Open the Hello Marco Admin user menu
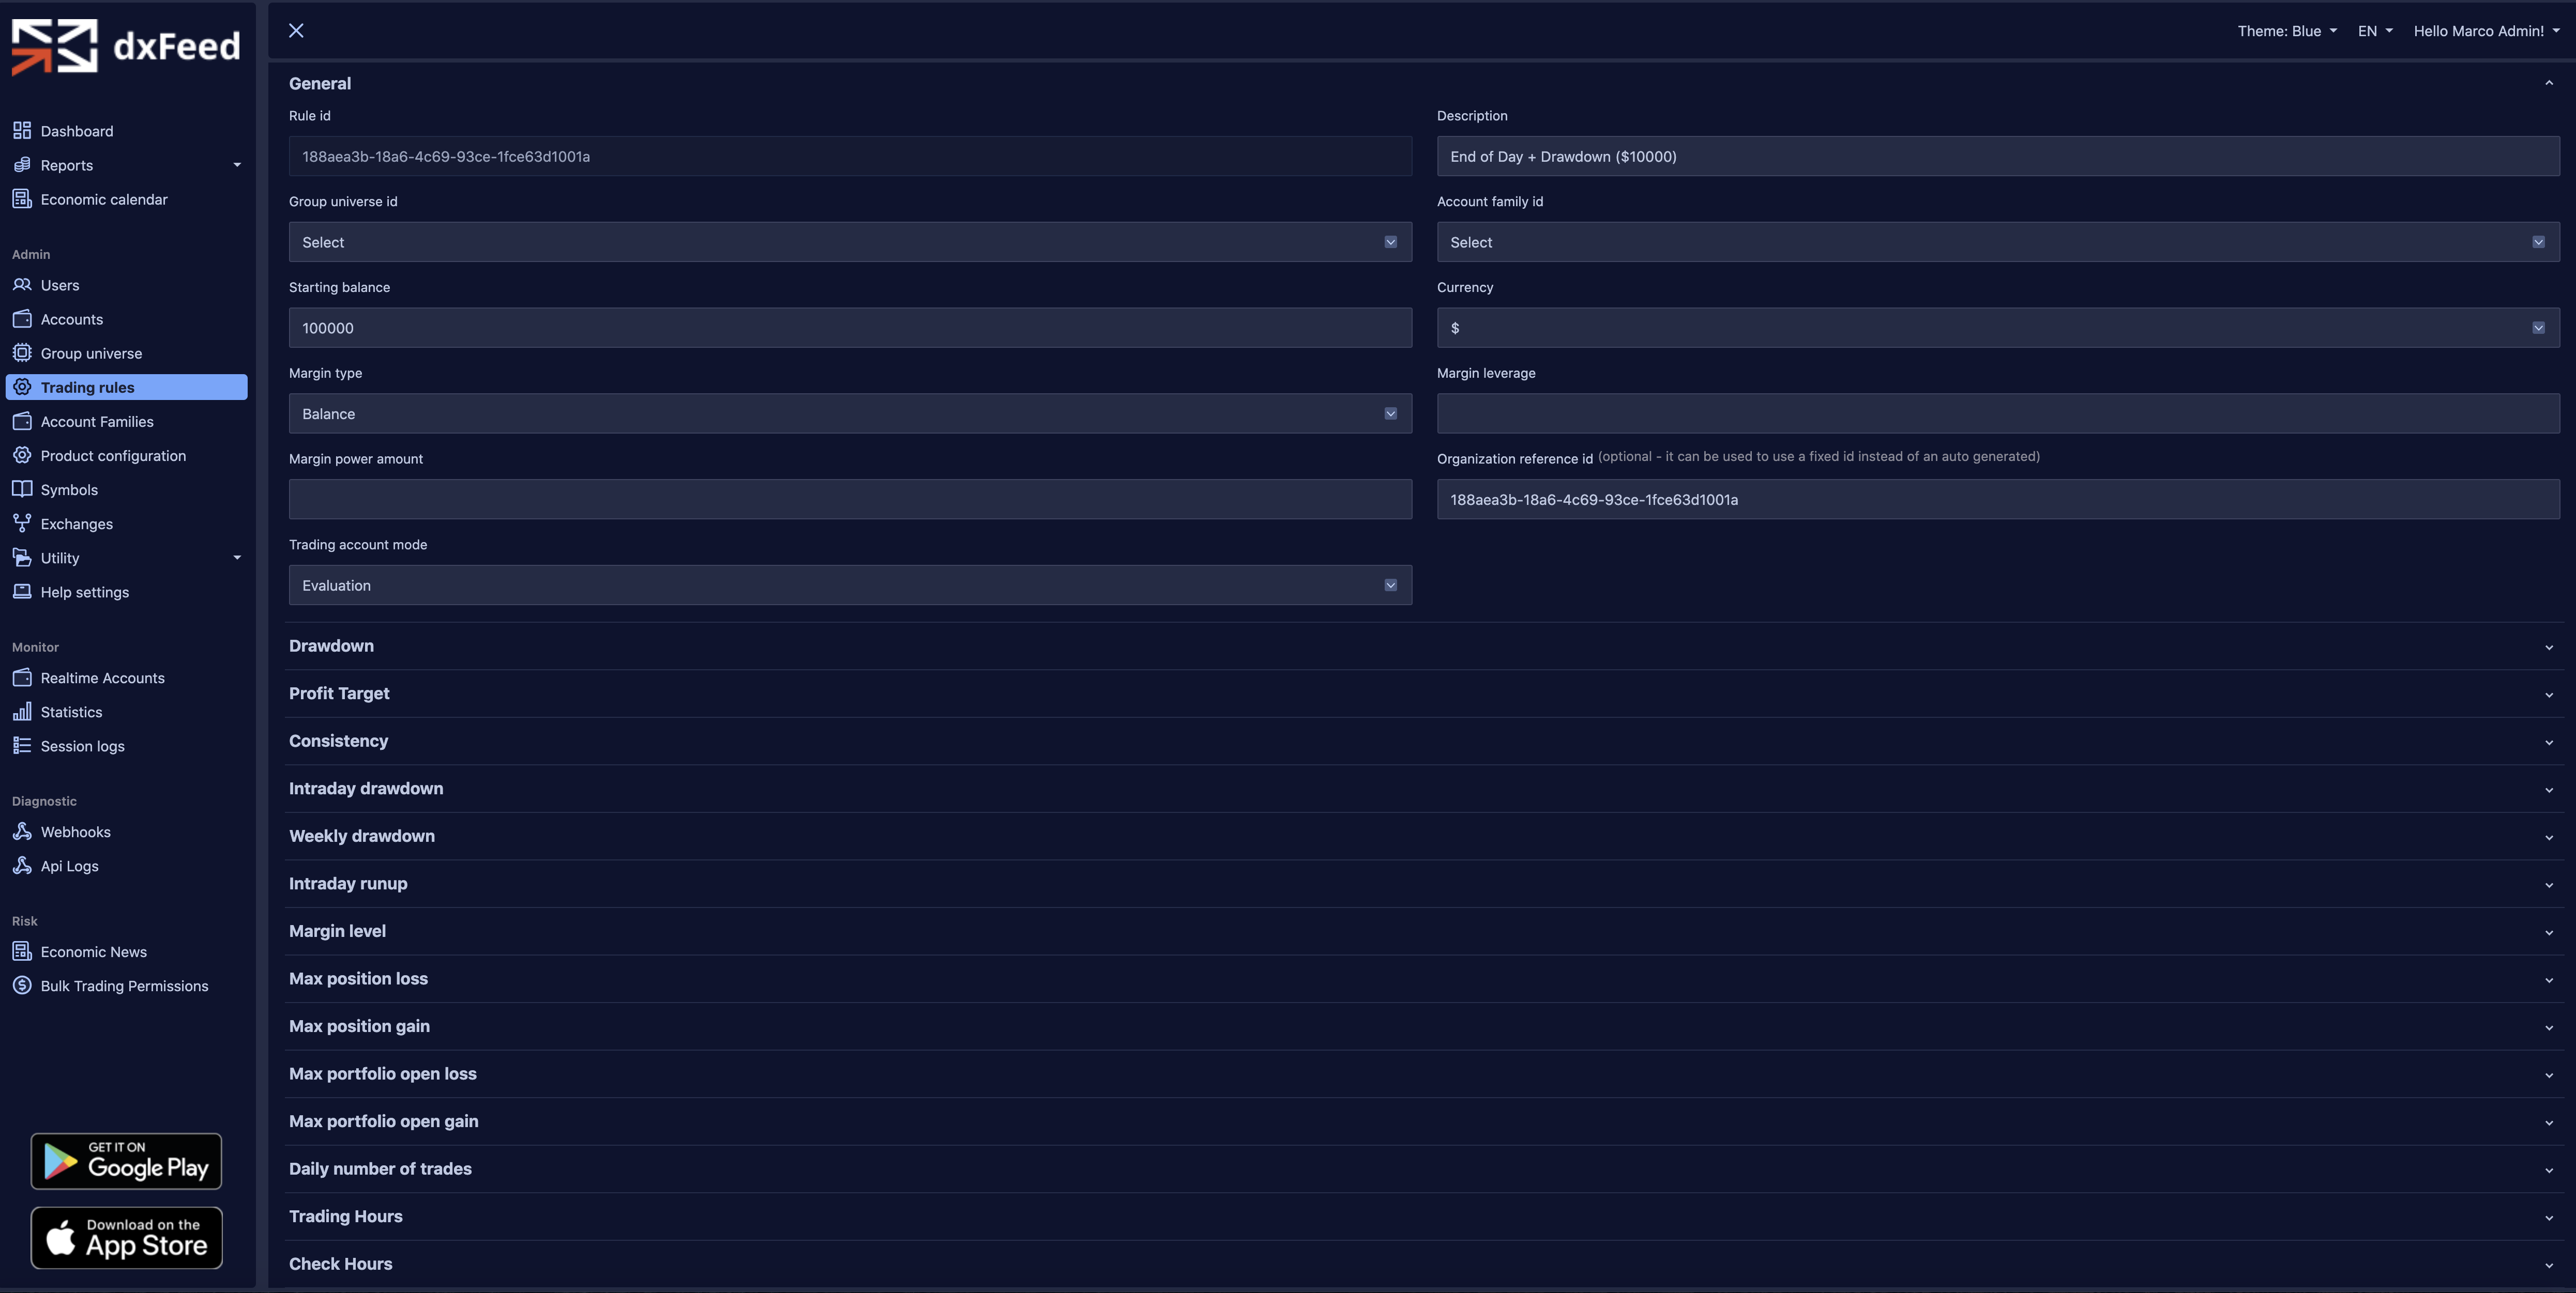 (2486, 31)
